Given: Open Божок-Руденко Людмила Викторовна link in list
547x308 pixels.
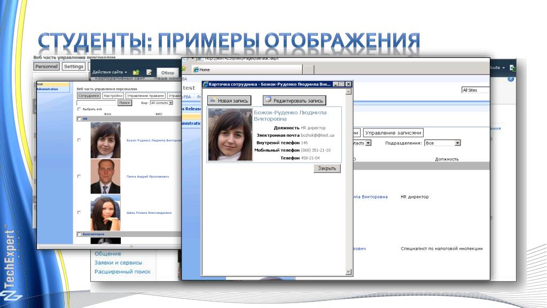Looking at the screenshot, I should pyautogui.click(x=153, y=141).
